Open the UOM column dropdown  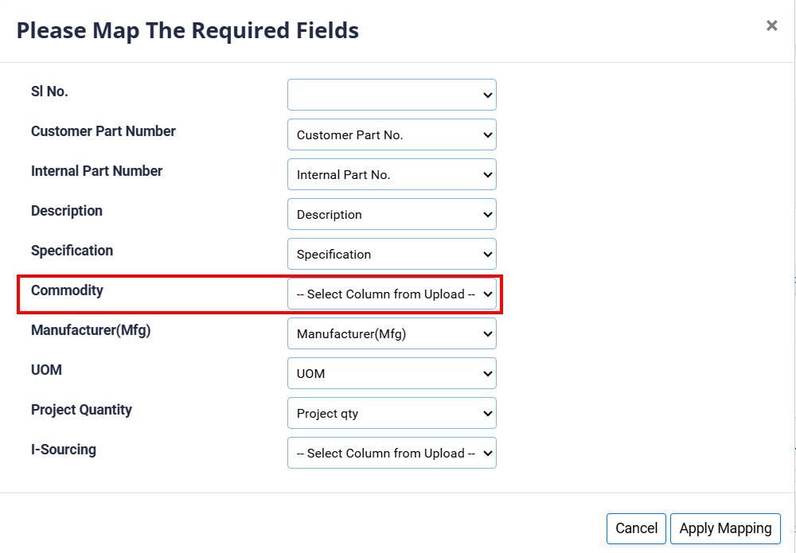(x=392, y=373)
